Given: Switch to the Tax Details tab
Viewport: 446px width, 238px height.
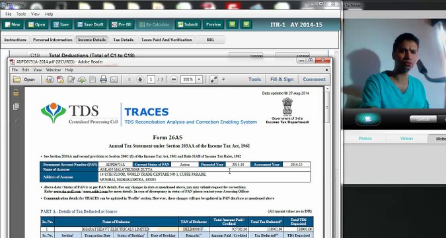Looking at the screenshot, I should 123,40.
